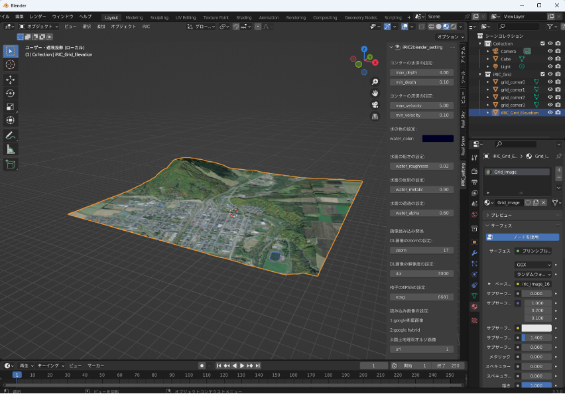Screen dimensions: 565x394
Task: Click the epsg value field
Action: tap(421, 297)
